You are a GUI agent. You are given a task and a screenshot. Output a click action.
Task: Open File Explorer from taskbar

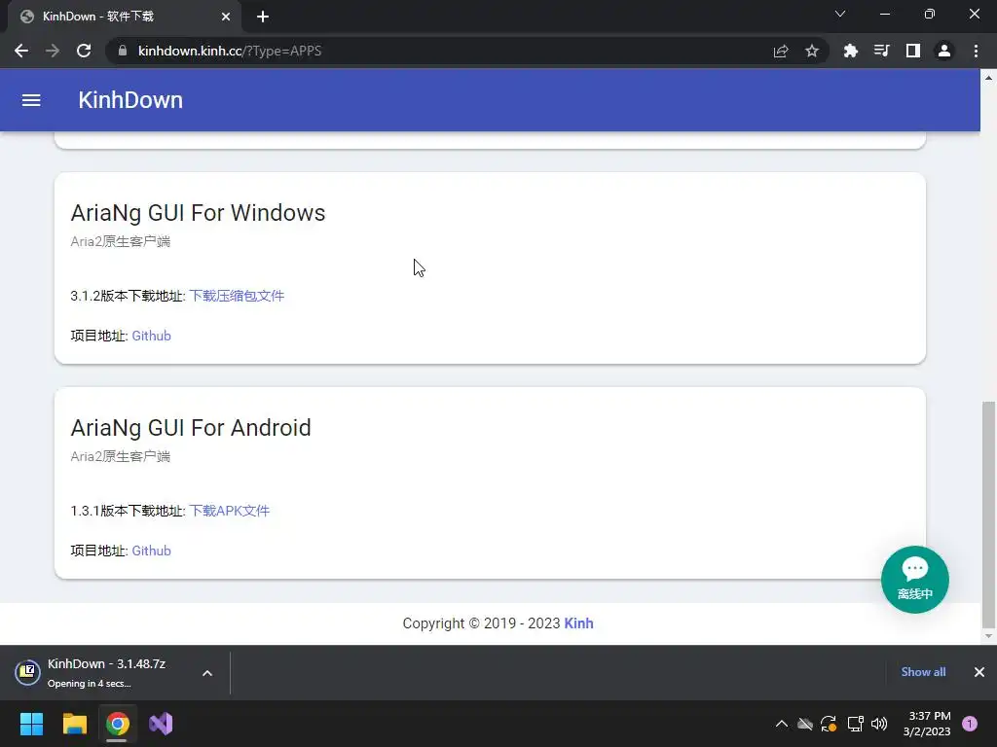(x=74, y=724)
